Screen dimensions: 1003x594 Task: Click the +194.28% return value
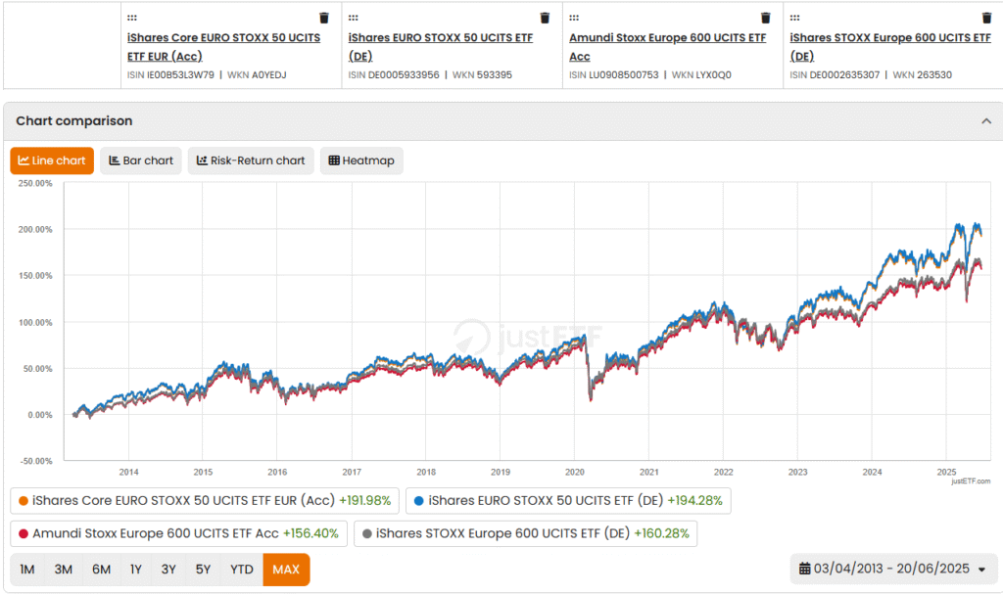click(x=694, y=501)
